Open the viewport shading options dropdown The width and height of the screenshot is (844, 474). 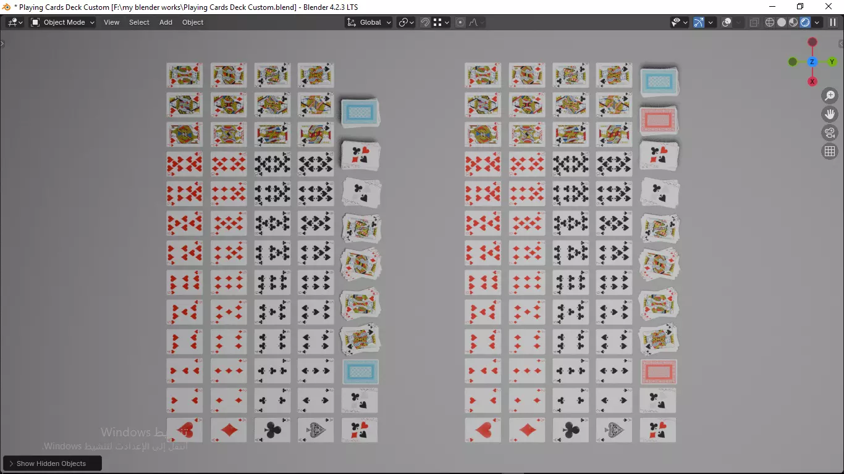click(x=817, y=22)
